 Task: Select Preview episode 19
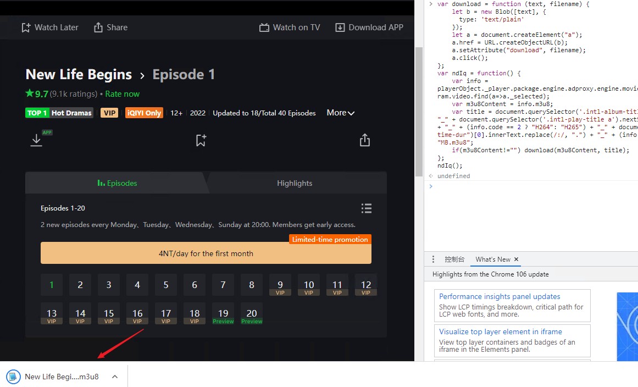[x=223, y=313]
